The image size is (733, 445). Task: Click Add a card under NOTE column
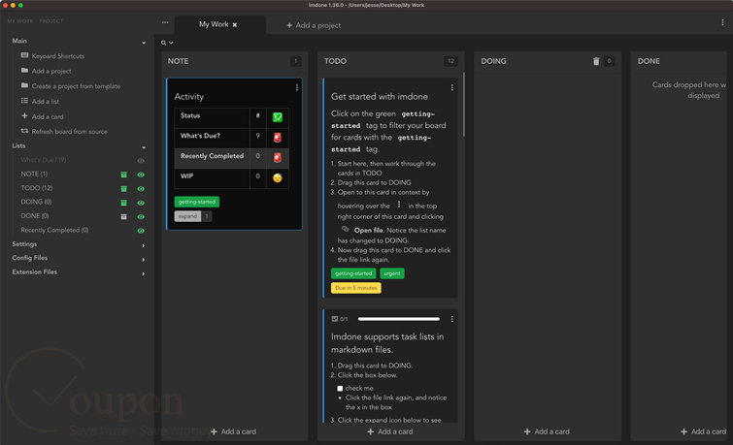tap(233, 431)
